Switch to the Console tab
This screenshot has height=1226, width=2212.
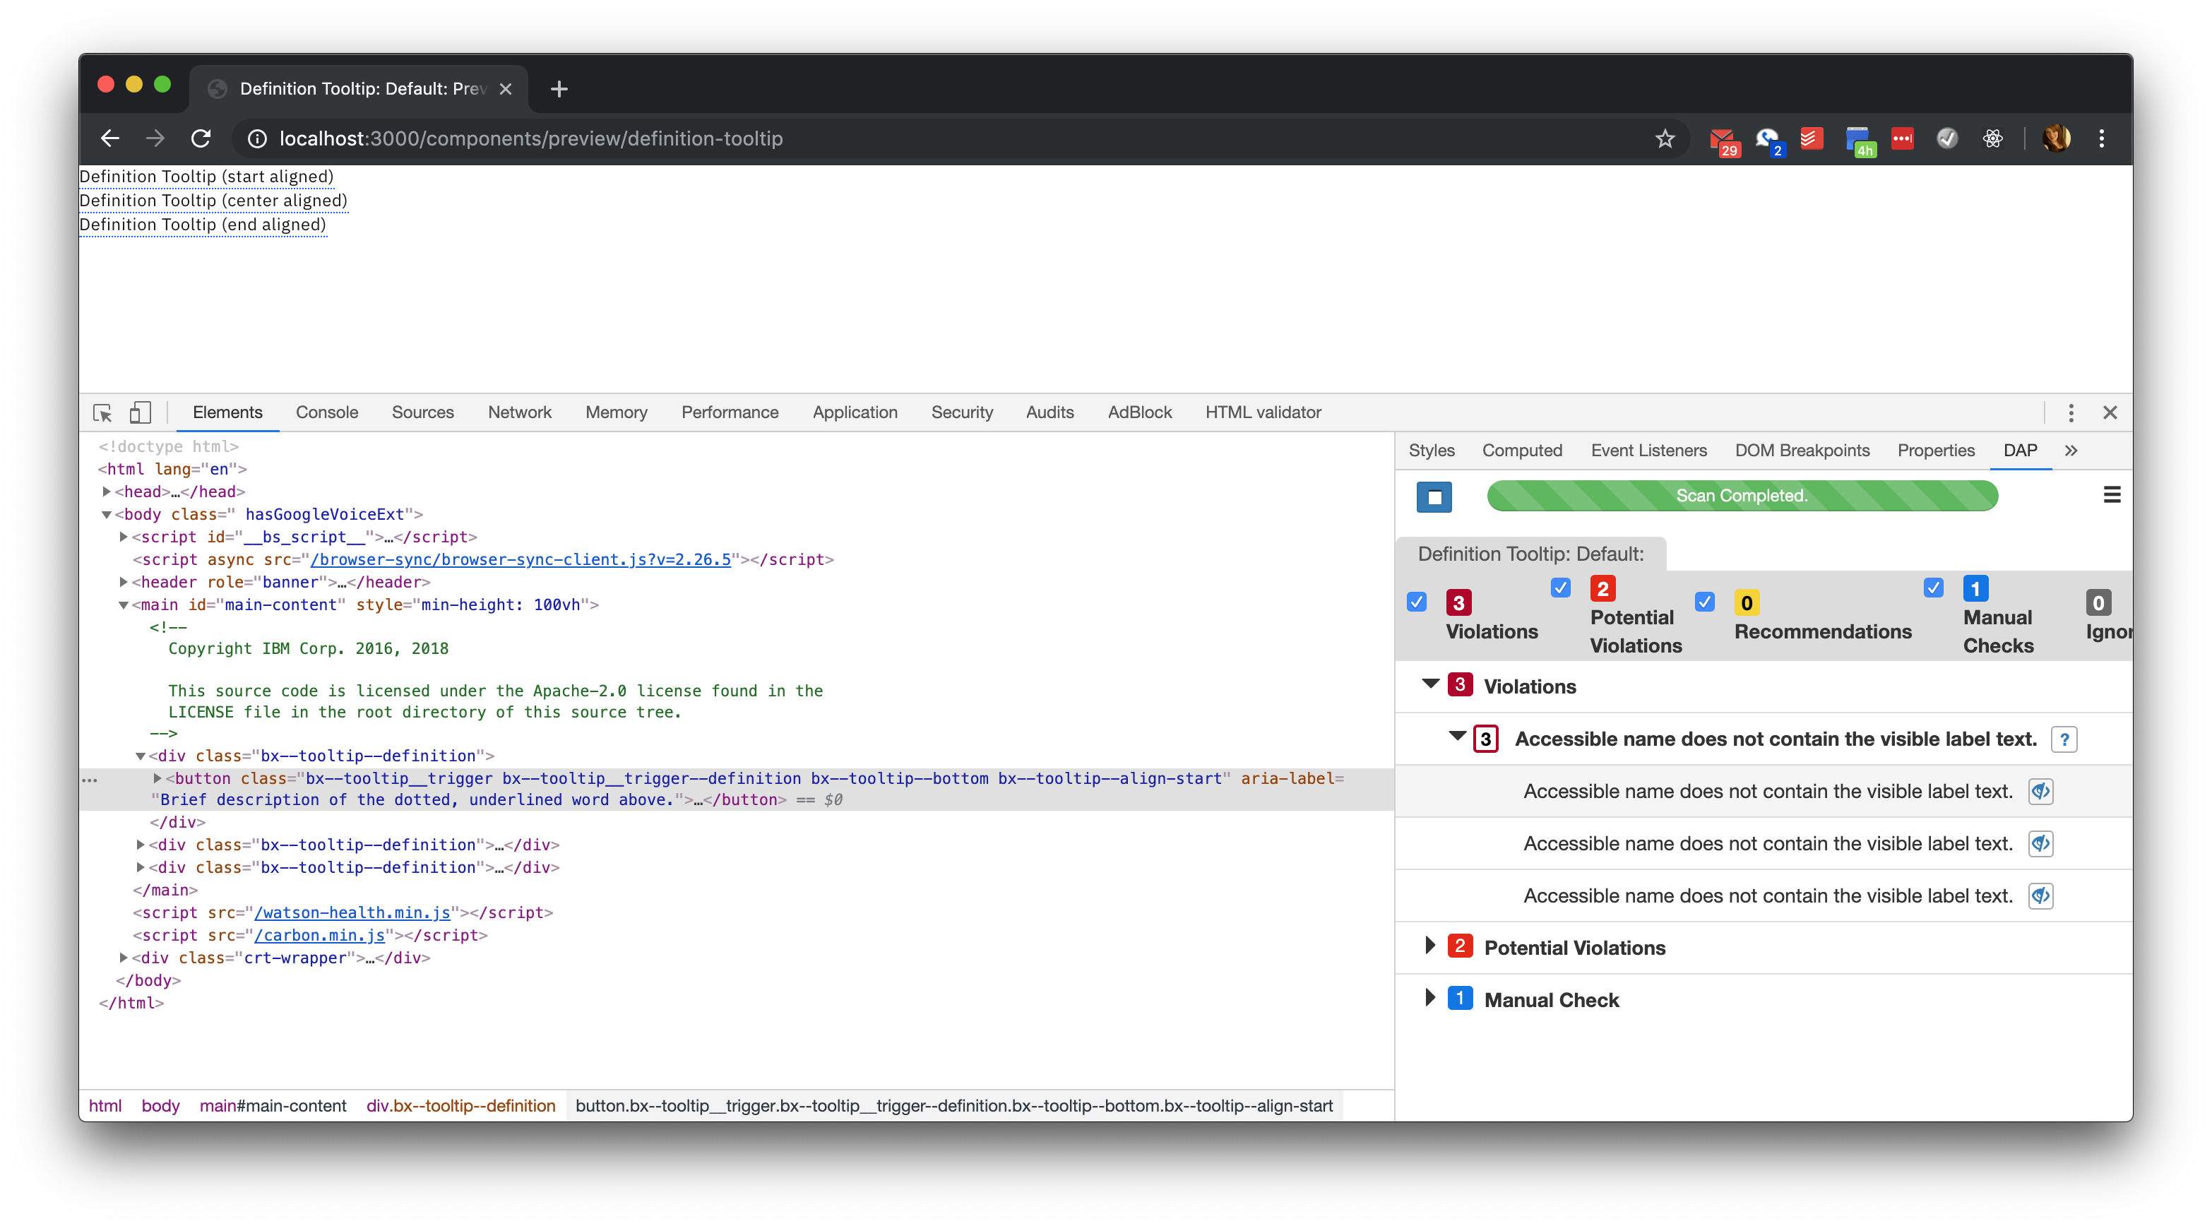[326, 413]
